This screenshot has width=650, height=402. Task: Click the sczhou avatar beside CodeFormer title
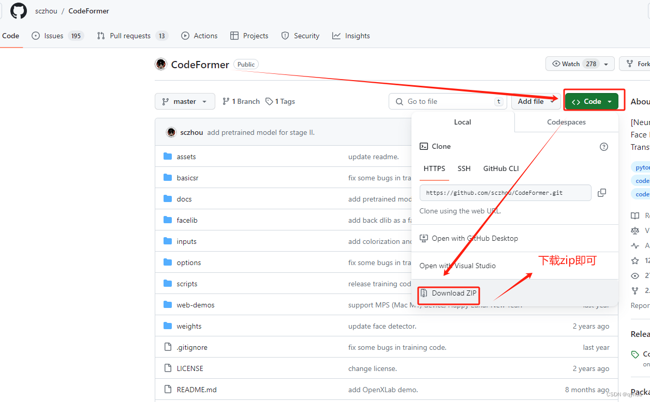161,65
